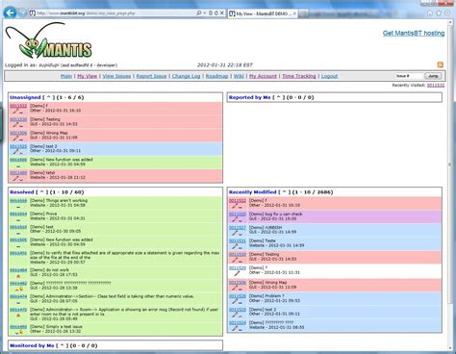Click the Mantis logo image
Image resolution: width=456 pixels, height=354 pixels.
coord(49,40)
